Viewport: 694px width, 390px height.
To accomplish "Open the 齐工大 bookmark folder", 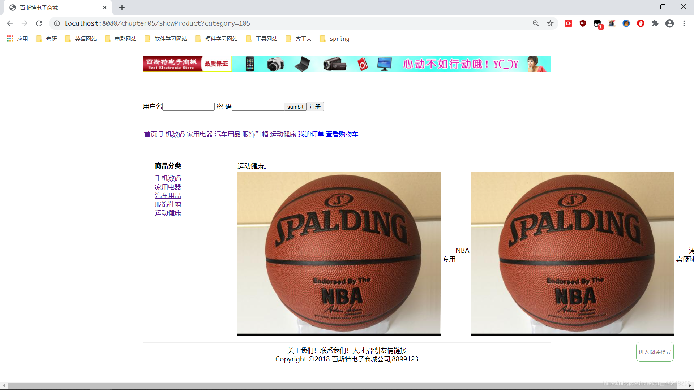I will [299, 39].
